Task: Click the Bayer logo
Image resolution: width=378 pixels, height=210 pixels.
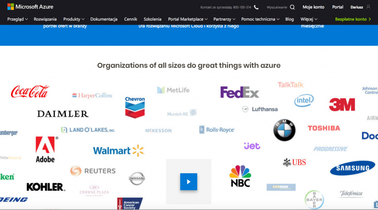Action: tap(314, 200)
